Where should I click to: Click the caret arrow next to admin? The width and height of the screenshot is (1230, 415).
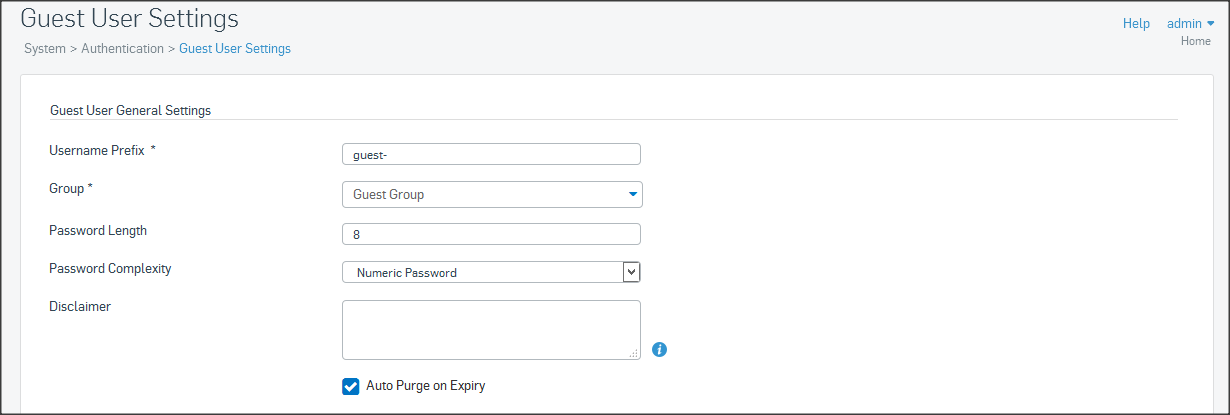click(x=1211, y=23)
